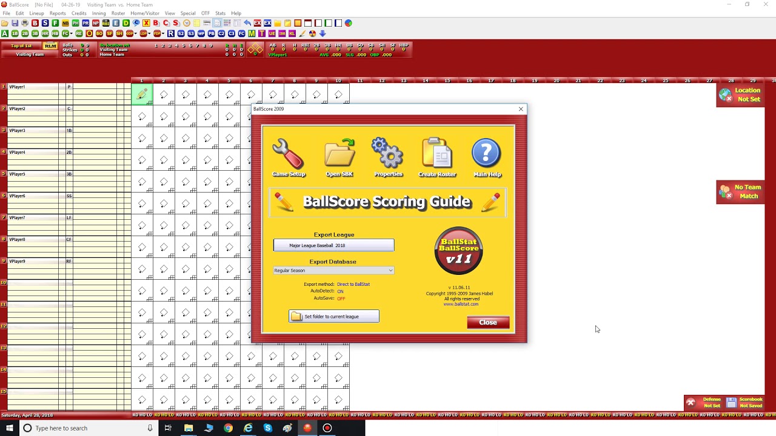Click first inning scoring cell for VPlayer1
776x436 pixels.
click(142, 94)
